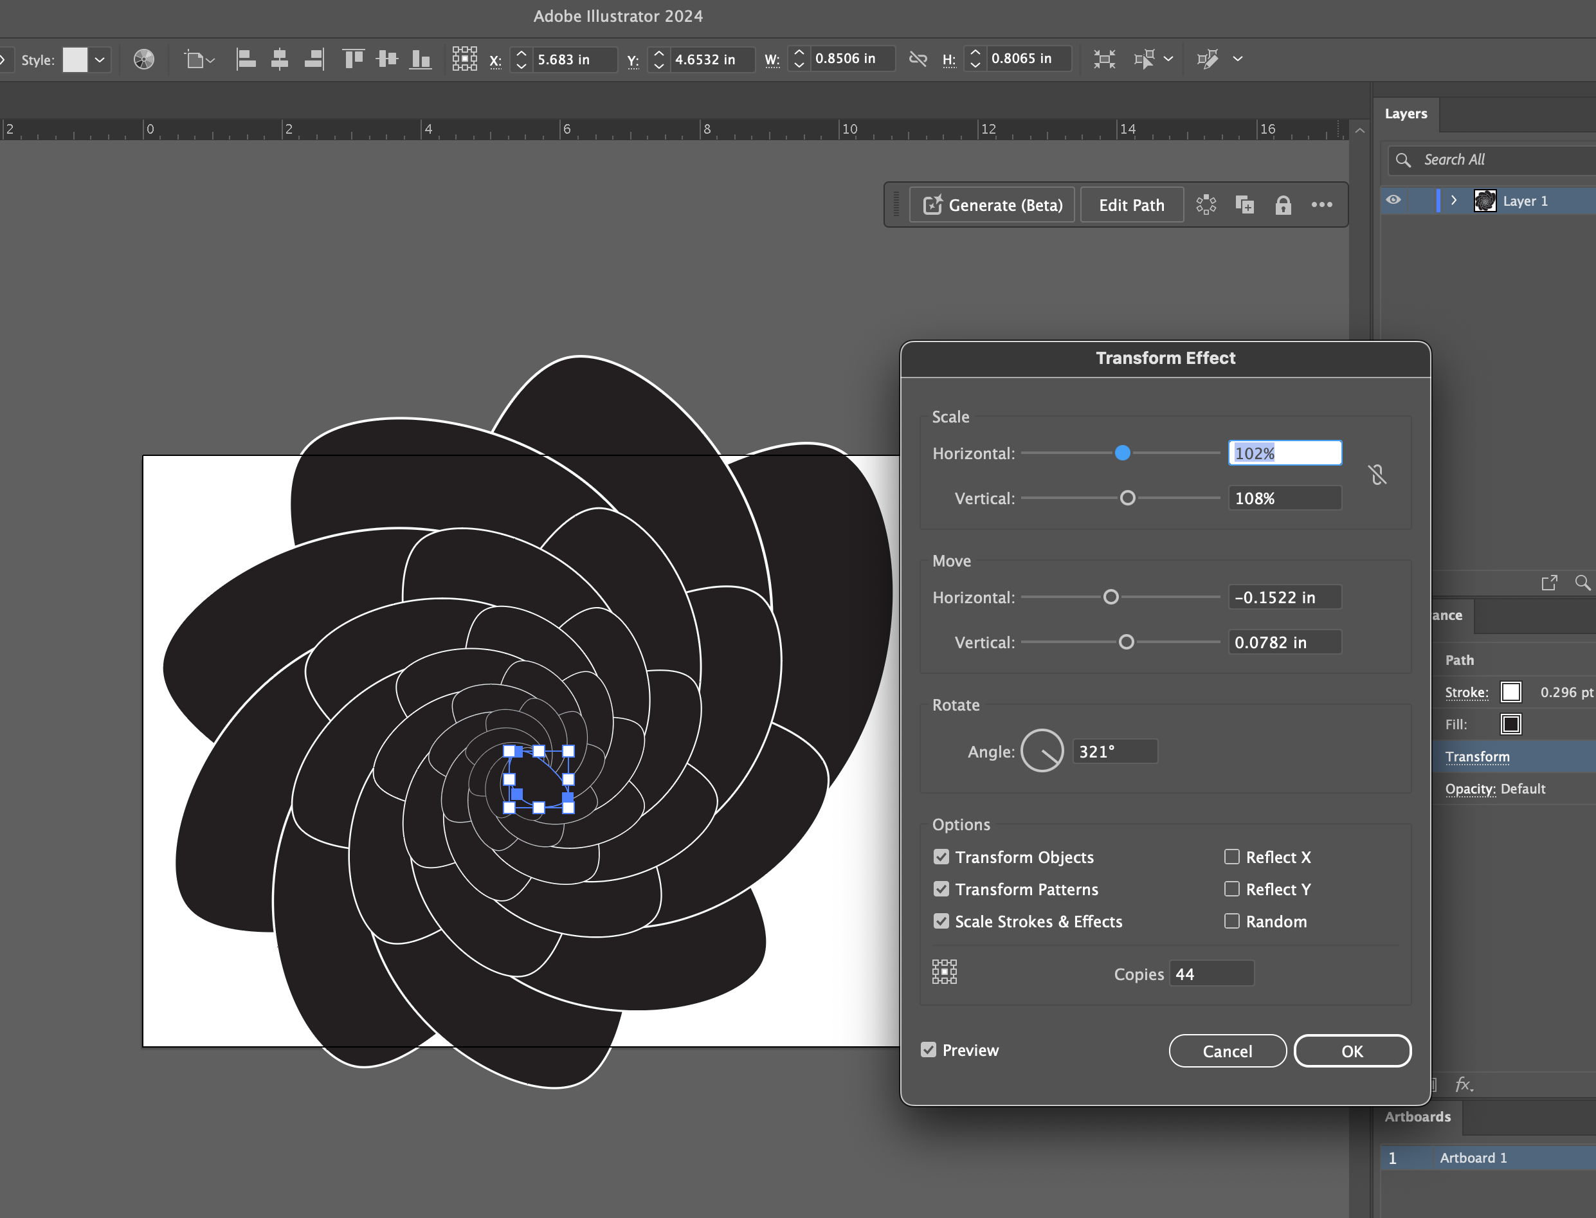Enable the Reflect X option
Image resolution: width=1596 pixels, height=1218 pixels.
(x=1231, y=856)
